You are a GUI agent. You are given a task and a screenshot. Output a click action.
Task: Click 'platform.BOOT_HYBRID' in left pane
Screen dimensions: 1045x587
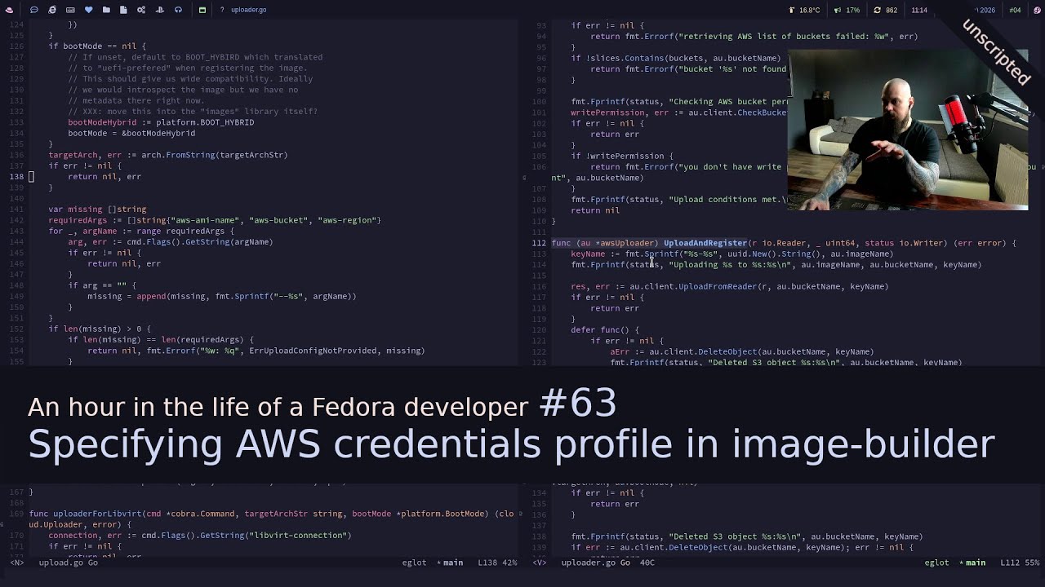coord(205,122)
